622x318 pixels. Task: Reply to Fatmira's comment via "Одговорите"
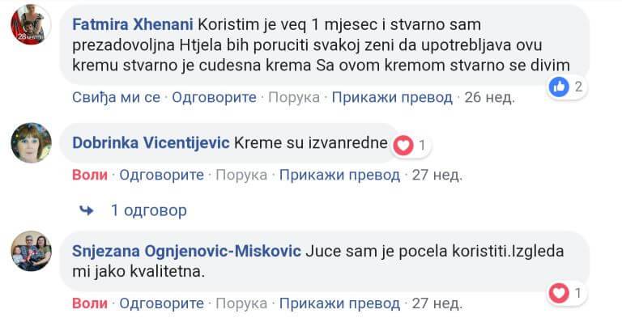tap(214, 97)
